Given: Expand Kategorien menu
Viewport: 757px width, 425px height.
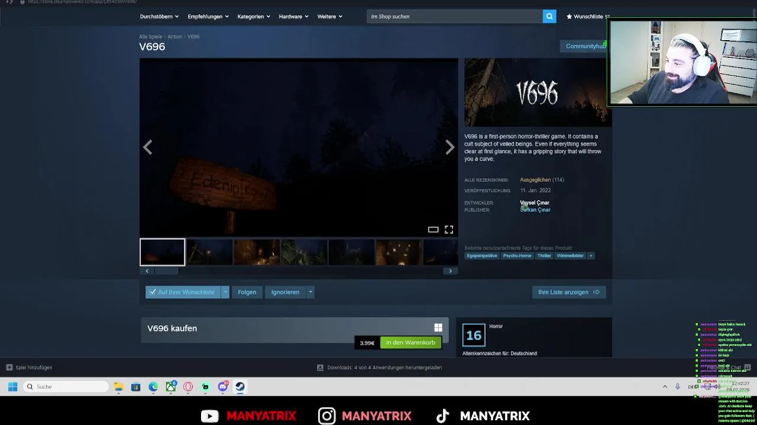Looking at the screenshot, I should 254,17.
